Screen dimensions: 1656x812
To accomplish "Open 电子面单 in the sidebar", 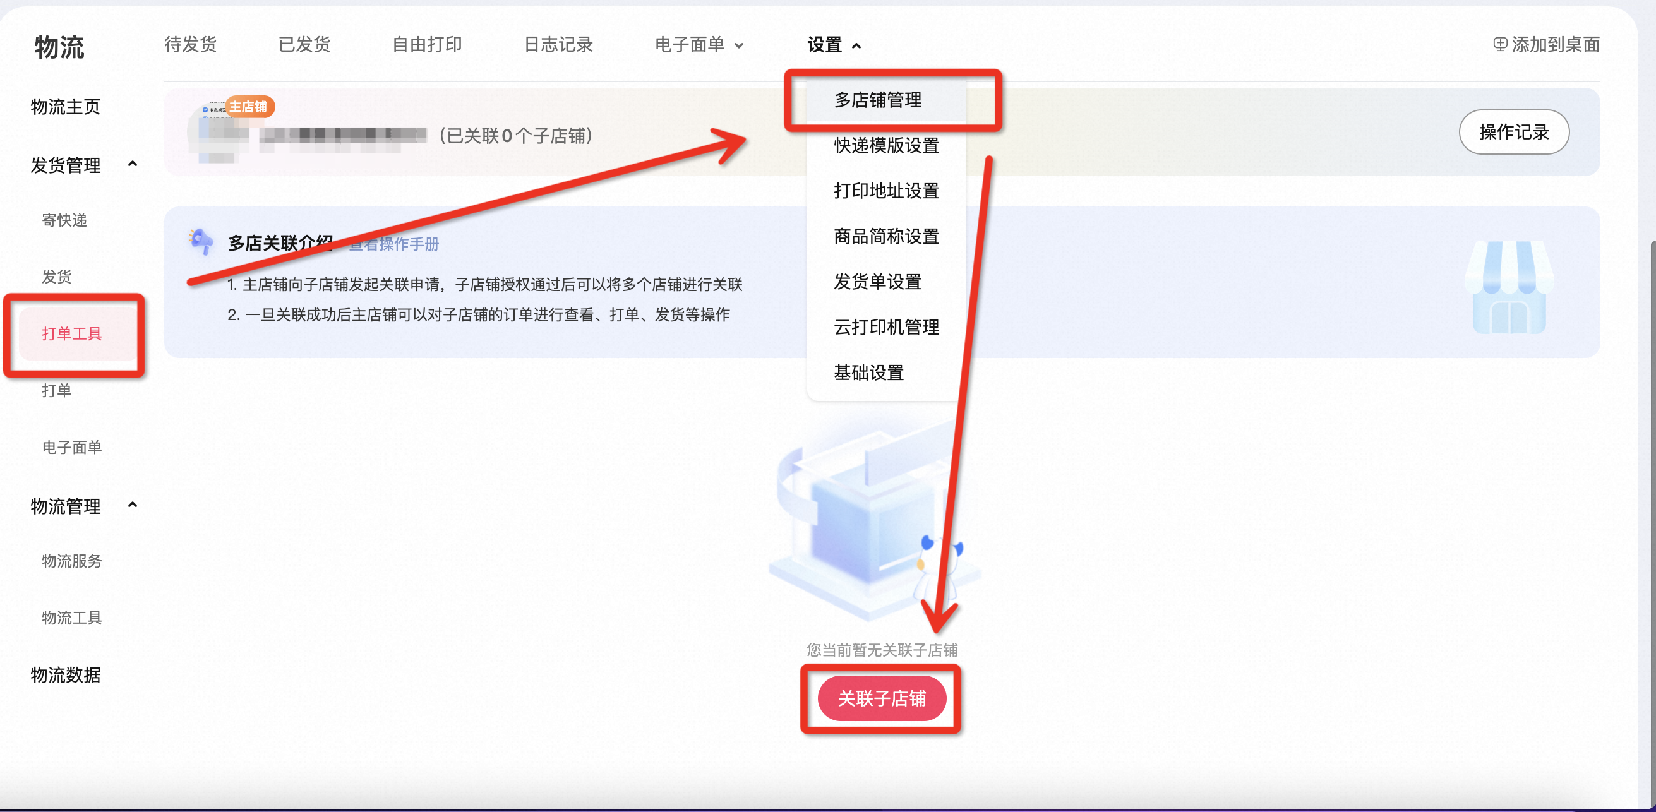I will tap(71, 447).
